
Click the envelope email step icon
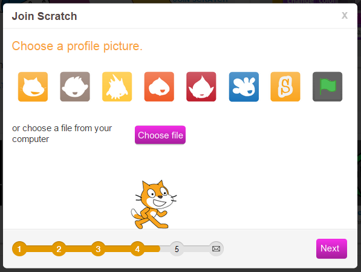(216, 249)
